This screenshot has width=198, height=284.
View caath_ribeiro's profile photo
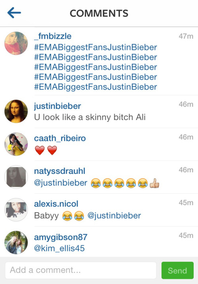pyautogui.click(x=16, y=144)
